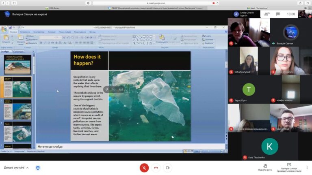Customize quick access toolbar dropdown arrow
Viewport: 312px width, 175px height.
point(23,28)
